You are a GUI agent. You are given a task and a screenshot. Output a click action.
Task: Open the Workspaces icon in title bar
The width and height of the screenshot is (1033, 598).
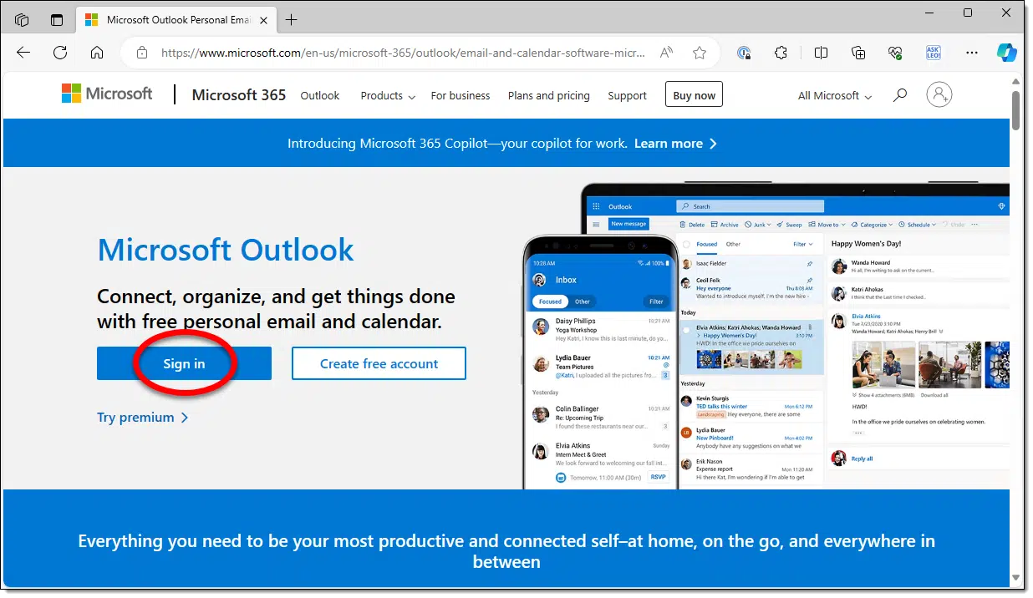(22, 19)
